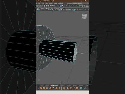The height and width of the screenshot is (94, 125).
Task: Click the ViewCube in the viewport corner
Action: point(84,16)
